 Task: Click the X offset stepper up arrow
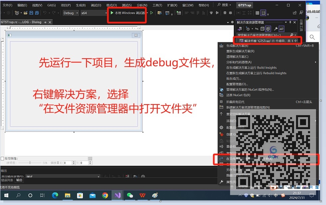(x=73, y=162)
